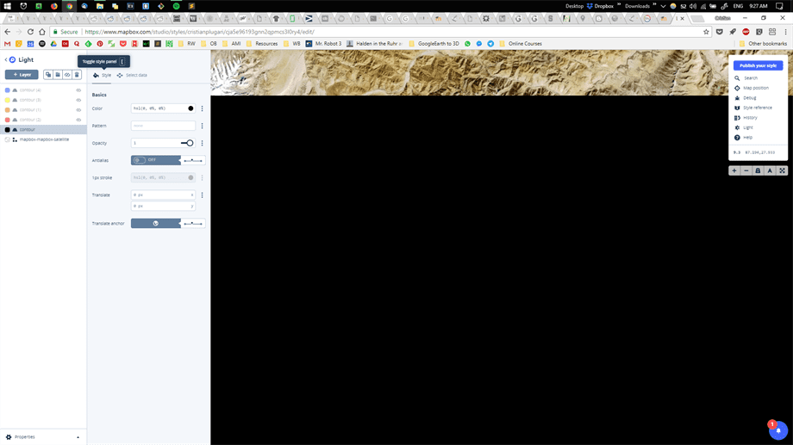This screenshot has height=445, width=793.
Task: Open Pattern property options menu
Action: 203,126
